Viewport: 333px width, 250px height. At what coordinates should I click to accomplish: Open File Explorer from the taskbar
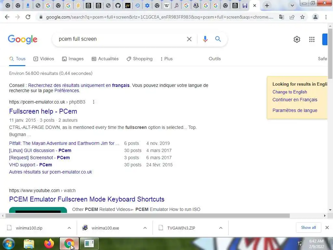(x=29, y=243)
